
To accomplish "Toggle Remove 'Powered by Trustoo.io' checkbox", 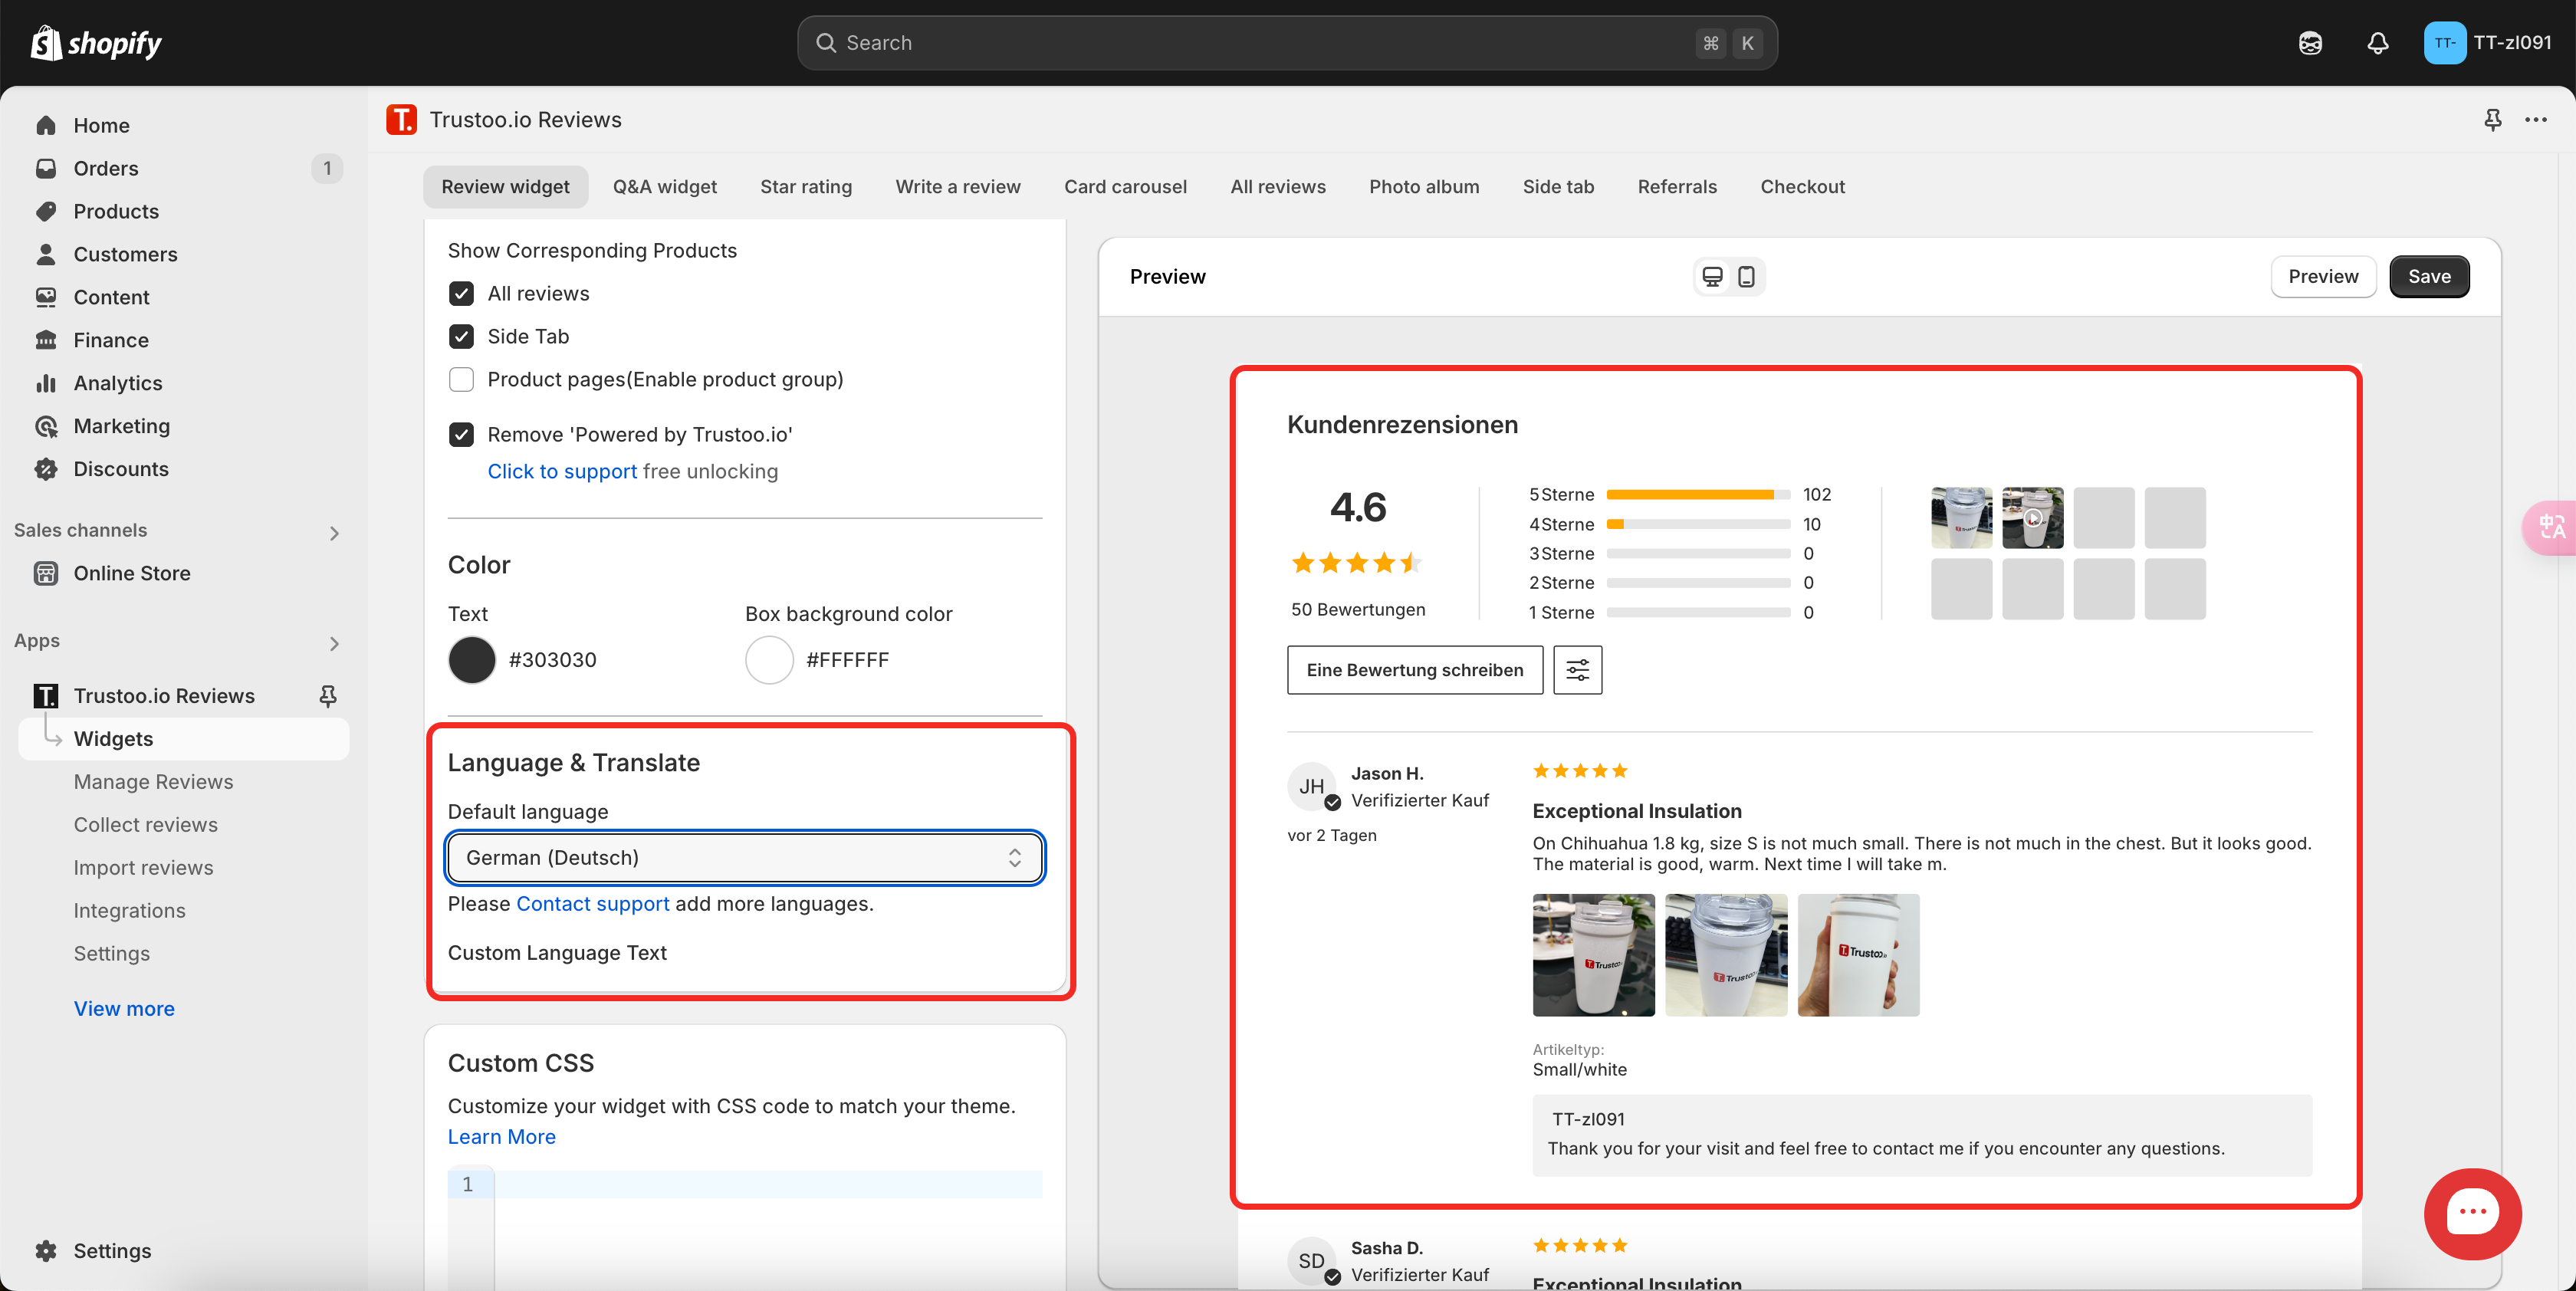I will tap(461, 435).
